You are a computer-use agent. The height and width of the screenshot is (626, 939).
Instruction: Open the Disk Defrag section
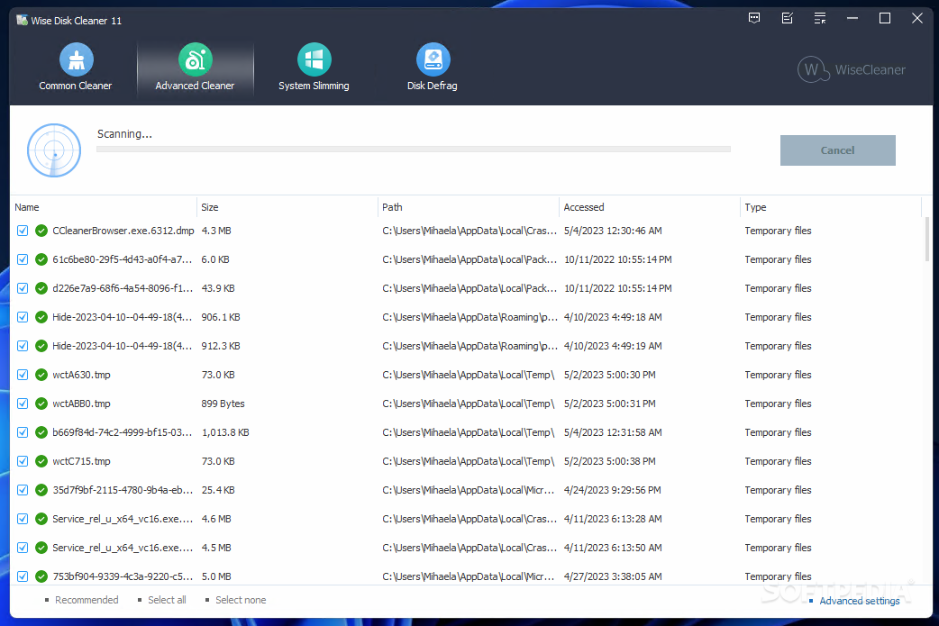[x=433, y=67]
